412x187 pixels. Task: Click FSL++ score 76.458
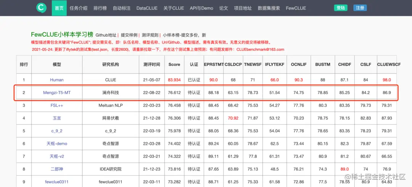[174, 105]
